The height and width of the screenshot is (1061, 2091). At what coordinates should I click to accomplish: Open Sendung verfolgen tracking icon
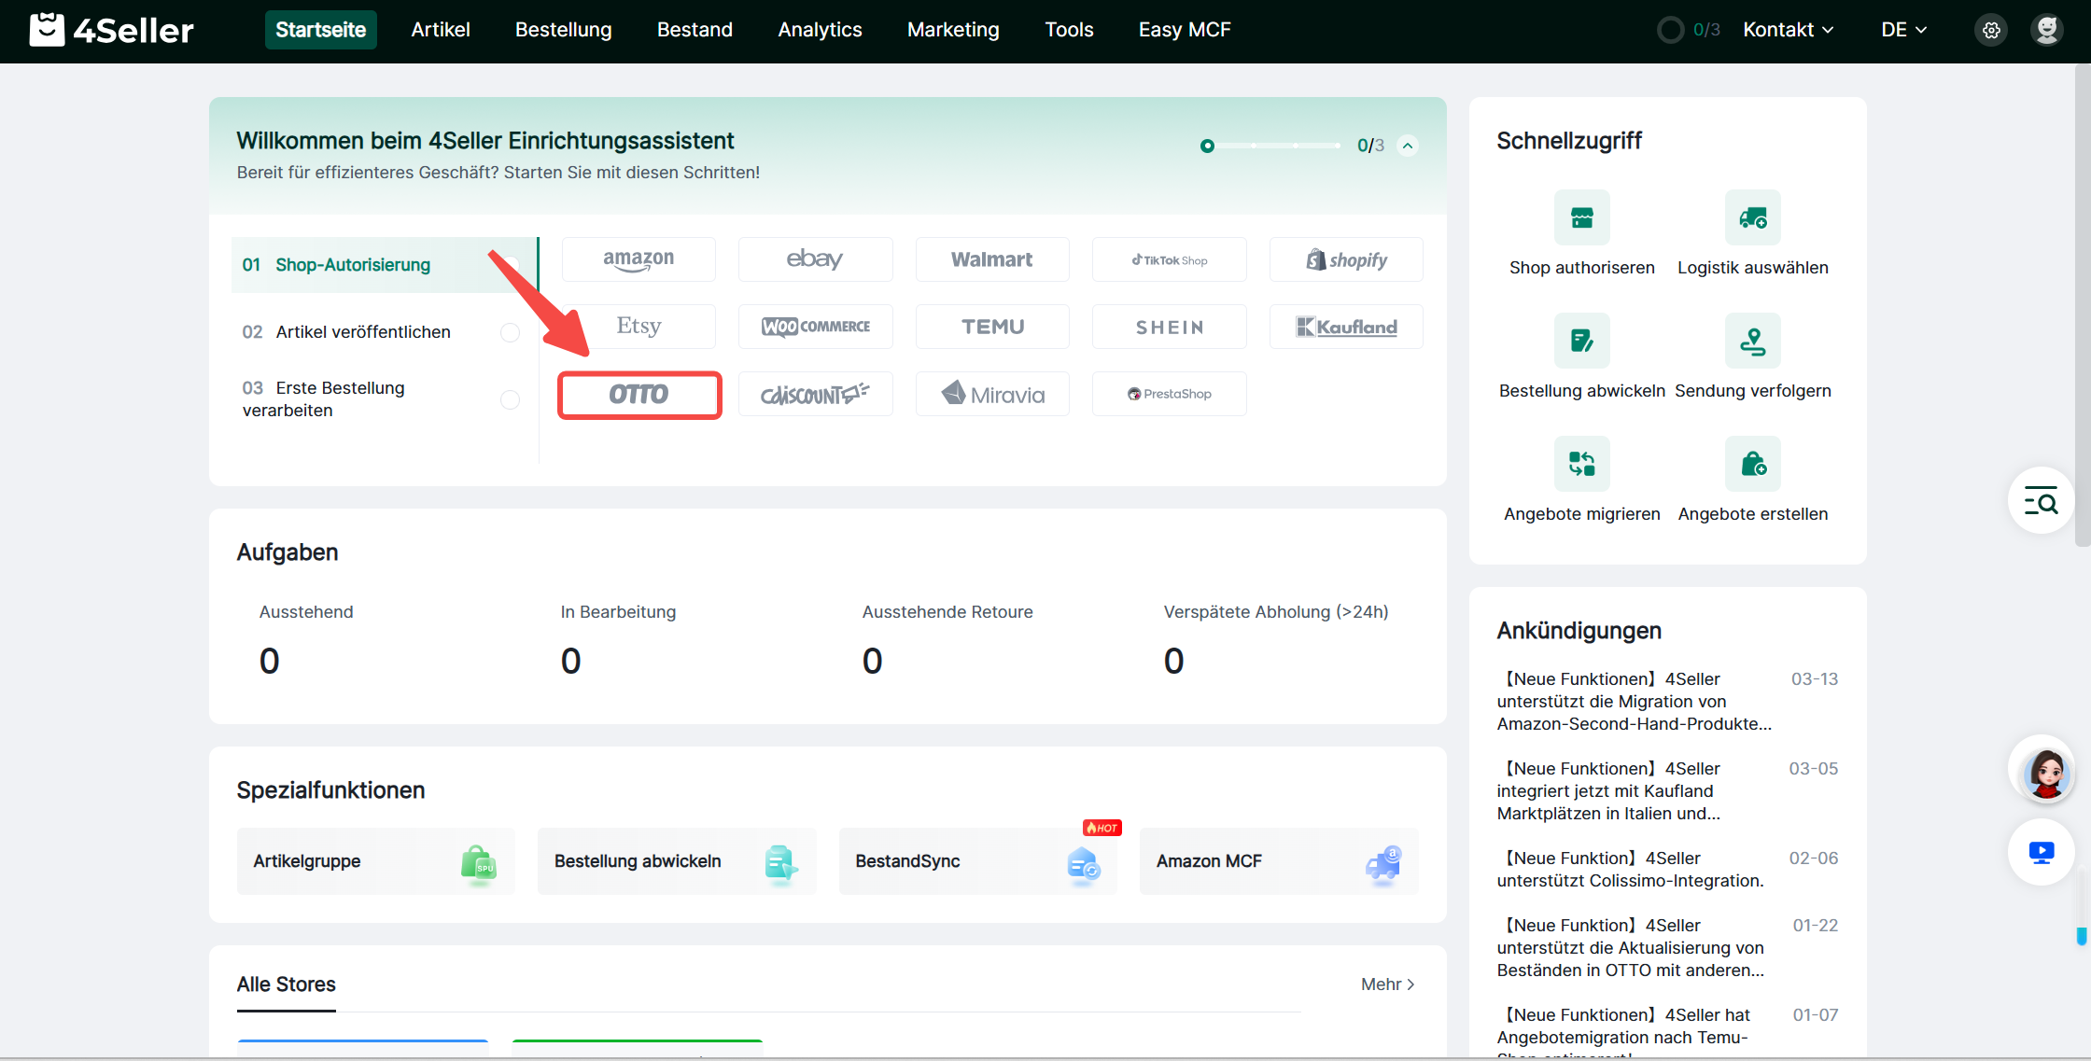(x=1752, y=342)
